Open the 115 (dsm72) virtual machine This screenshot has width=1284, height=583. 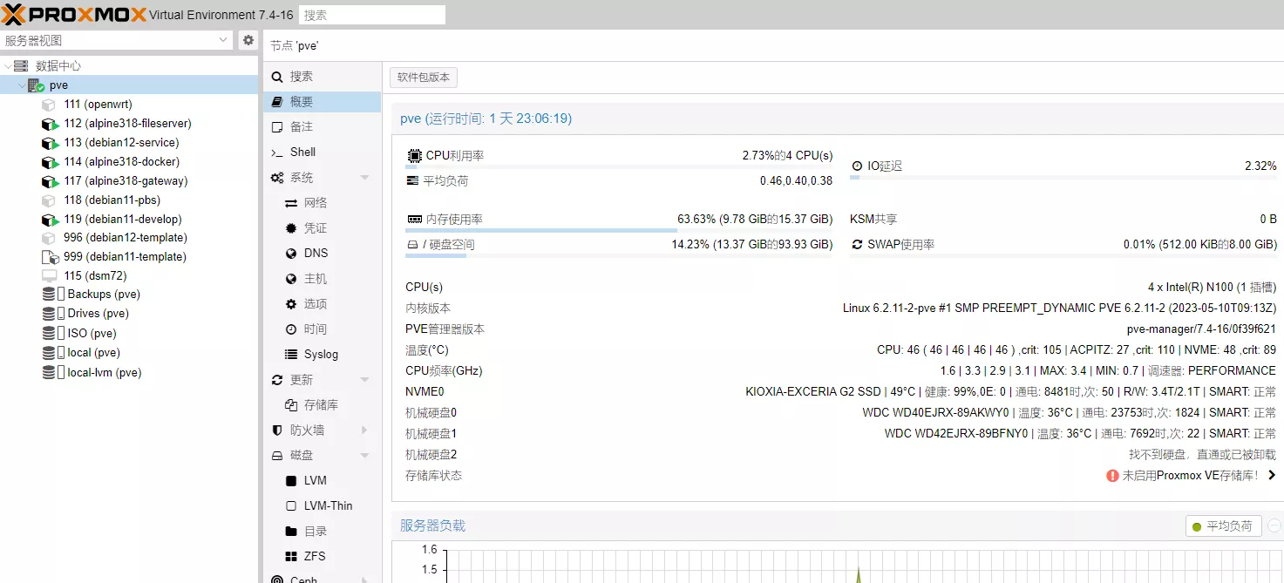[94, 275]
